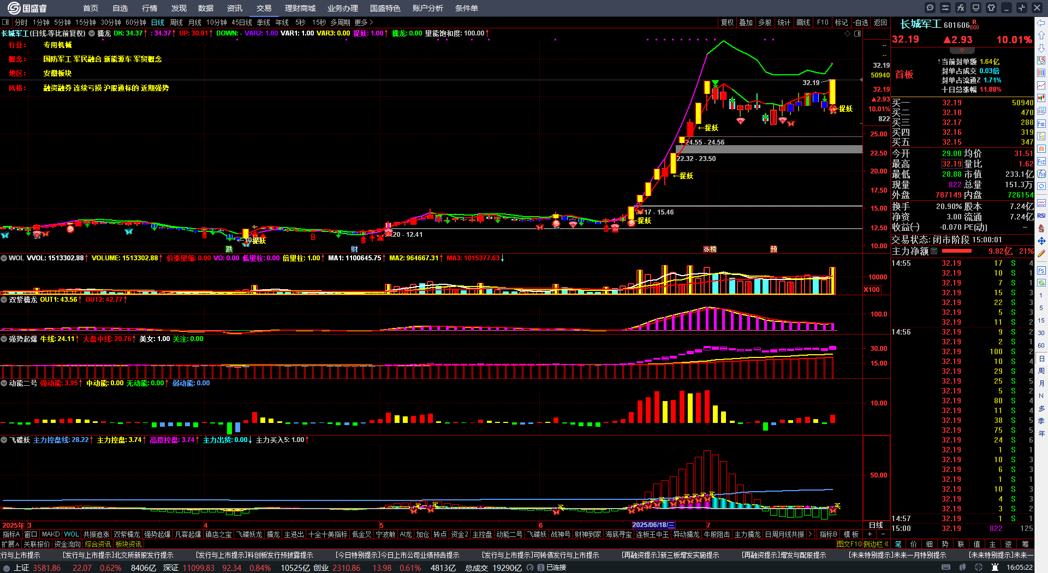This screenshot has height=573, width=1048.
Task: Toggle the circle before 擒龙 in main chart
Action: [x=92, y=33]
